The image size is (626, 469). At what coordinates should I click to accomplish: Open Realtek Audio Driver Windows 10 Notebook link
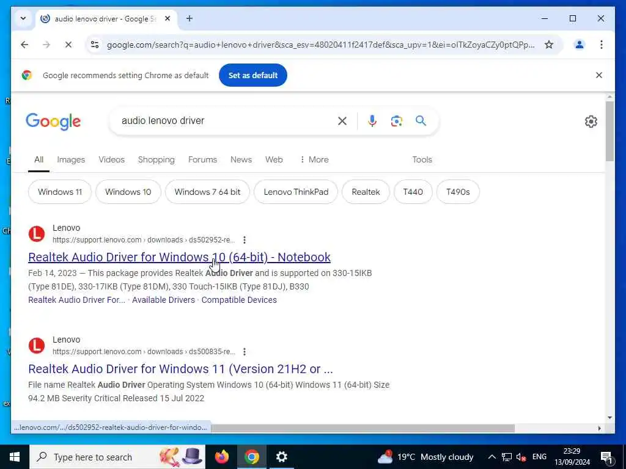179,257
